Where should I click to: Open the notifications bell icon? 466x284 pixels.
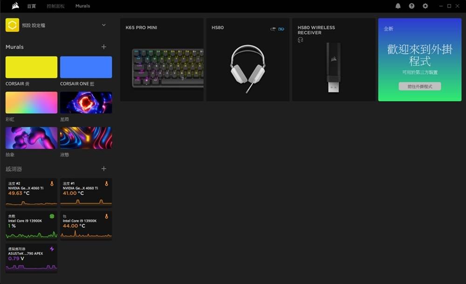pyautogui.click(x=398, y=6)
